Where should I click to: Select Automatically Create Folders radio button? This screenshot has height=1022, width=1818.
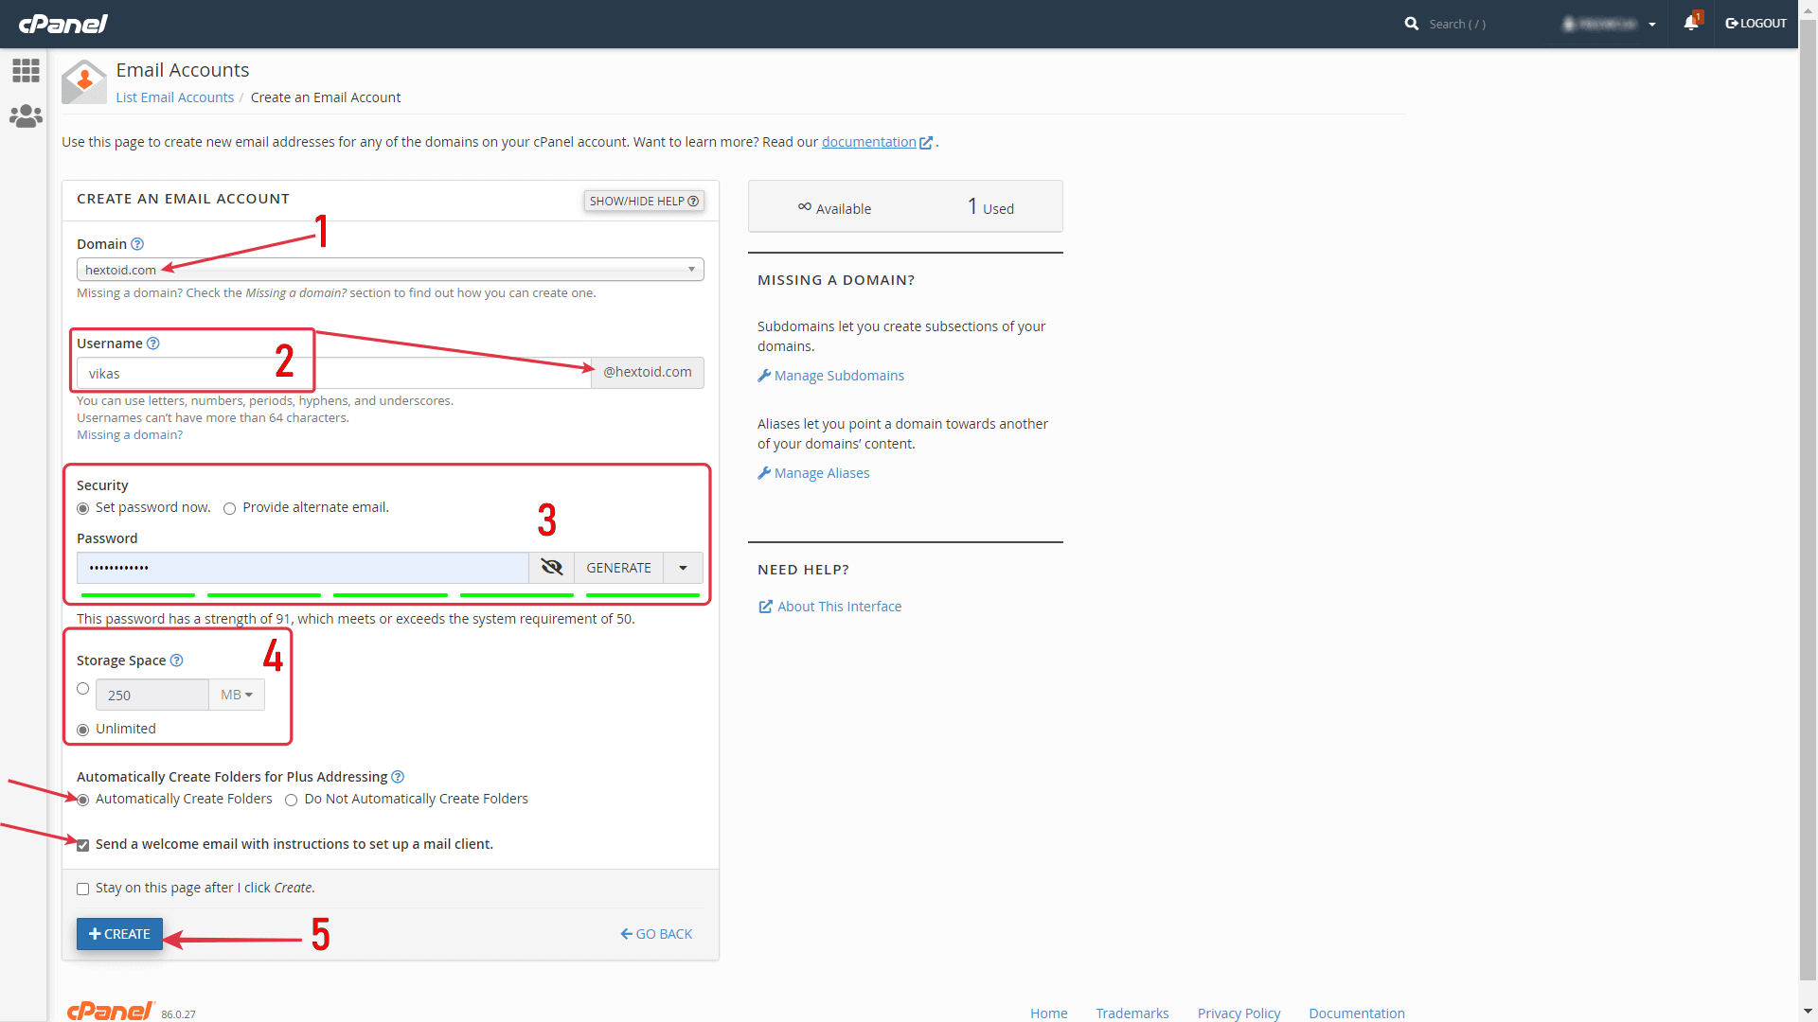[83, 799]
